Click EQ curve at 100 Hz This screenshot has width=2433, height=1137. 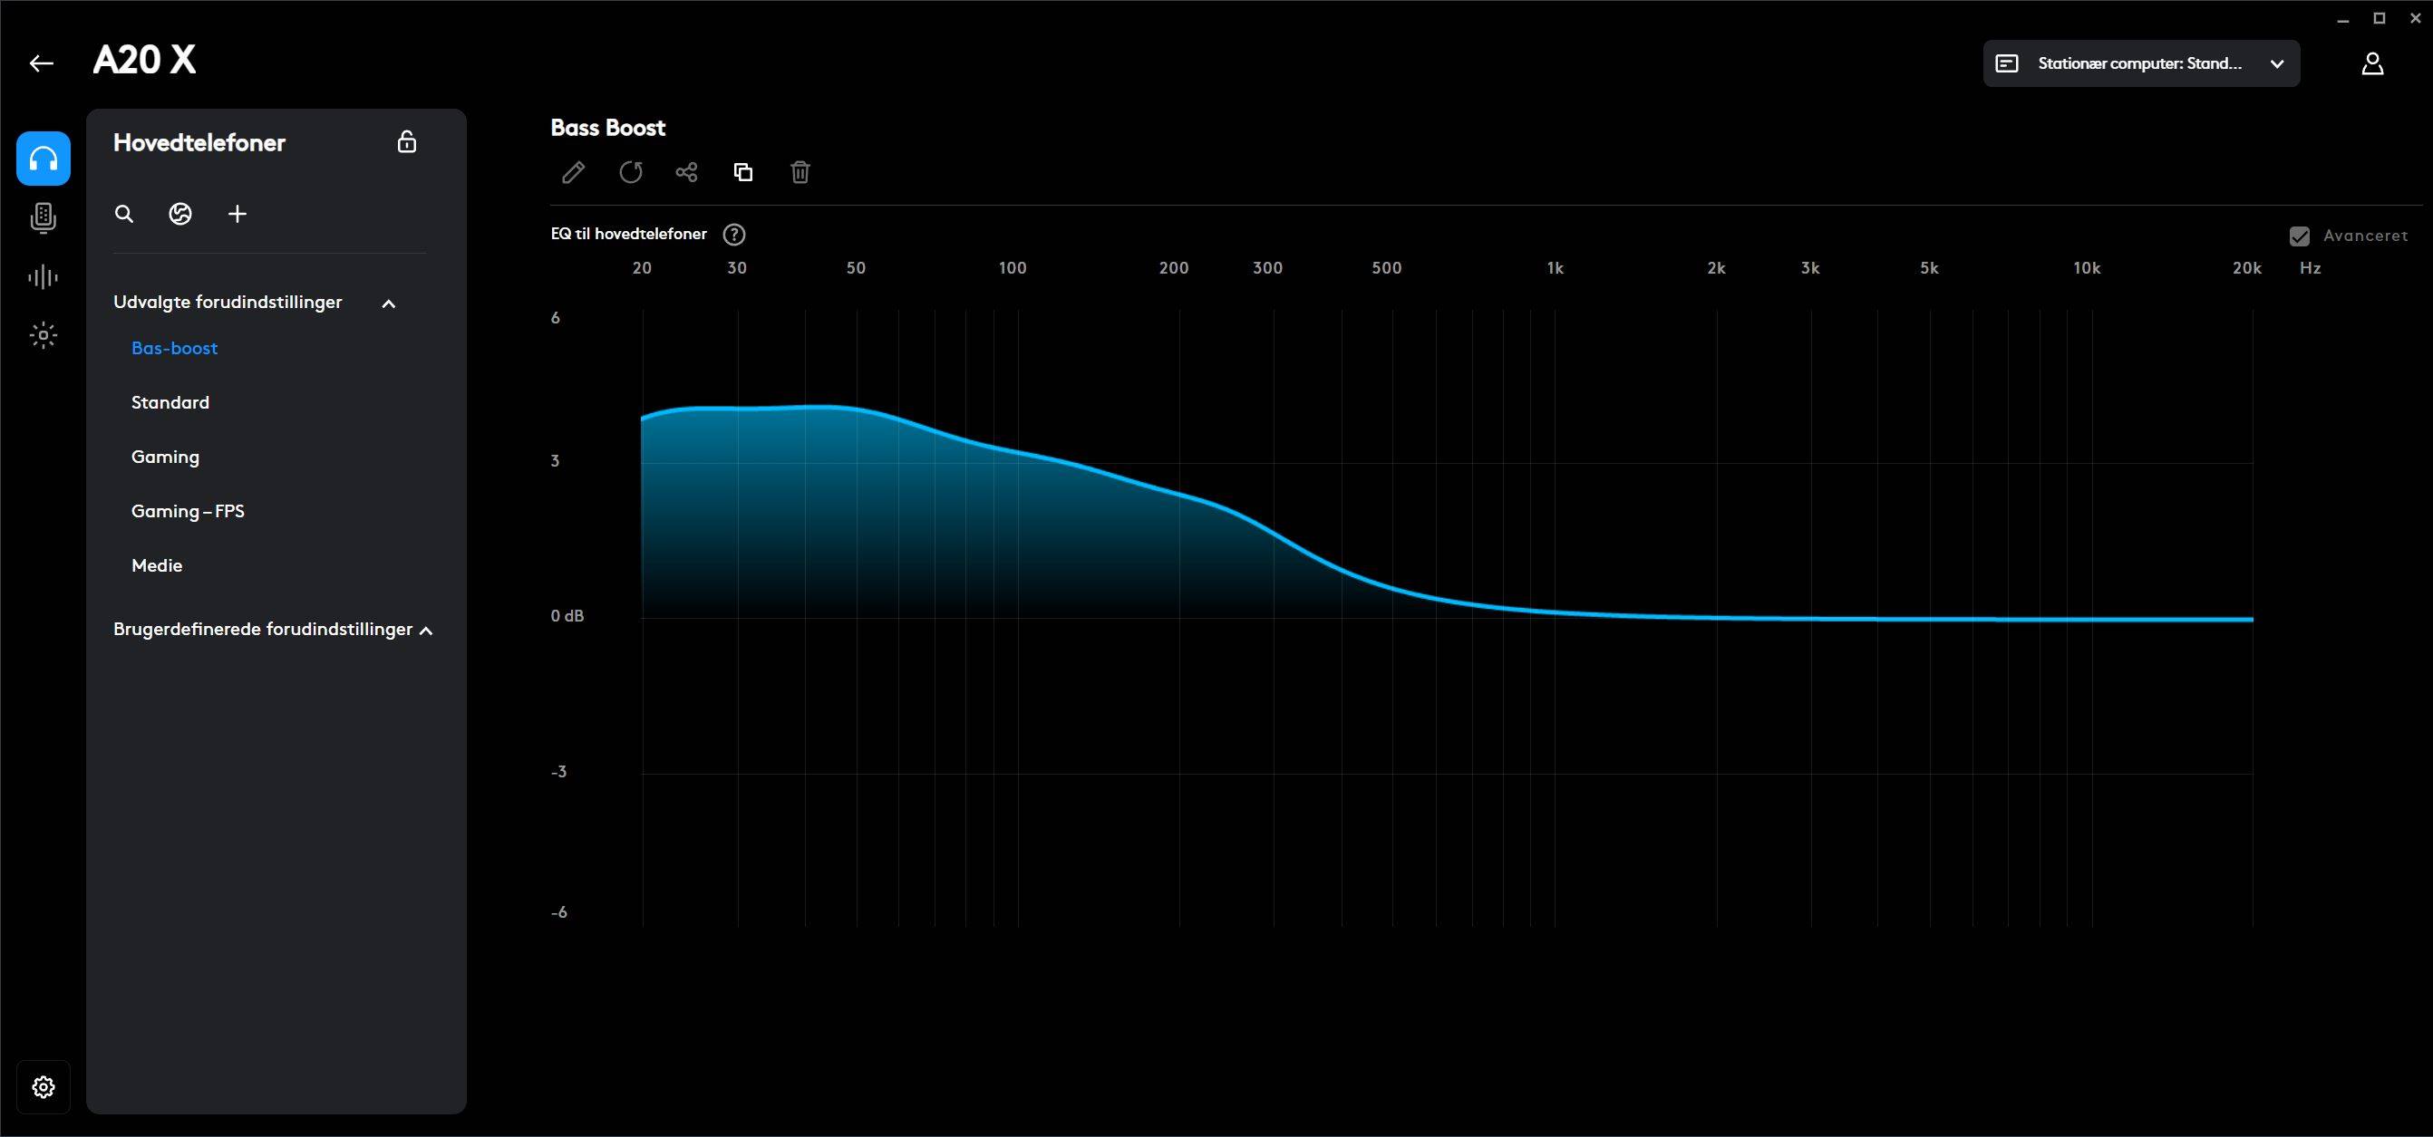[x=1016, y=452]
